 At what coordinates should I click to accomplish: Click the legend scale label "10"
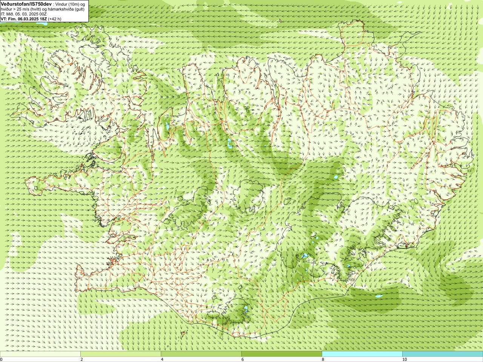[x=405, y=359]
